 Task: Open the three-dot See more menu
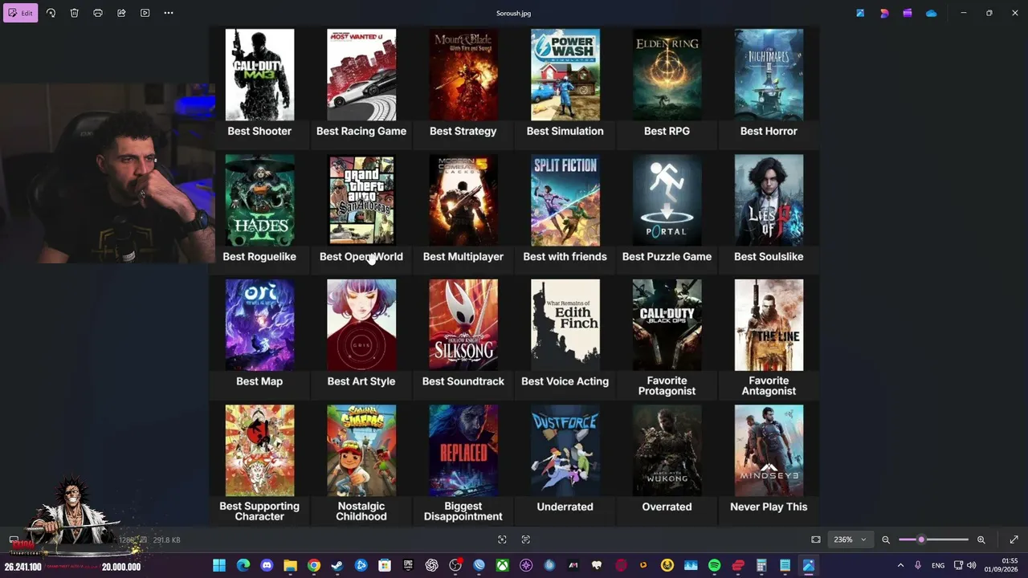coord(169,13)
